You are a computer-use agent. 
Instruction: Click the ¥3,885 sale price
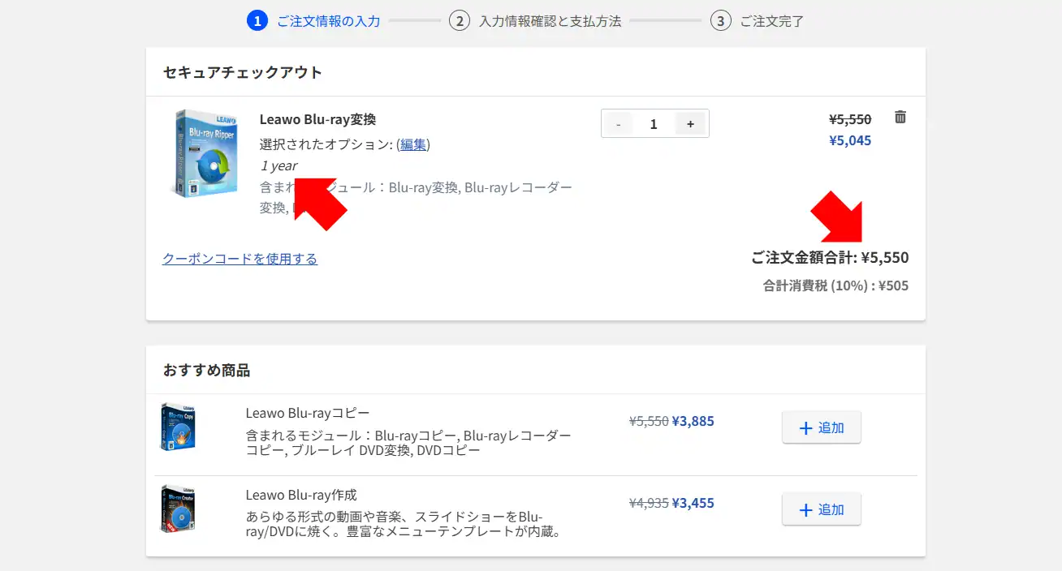pos(693,421)
